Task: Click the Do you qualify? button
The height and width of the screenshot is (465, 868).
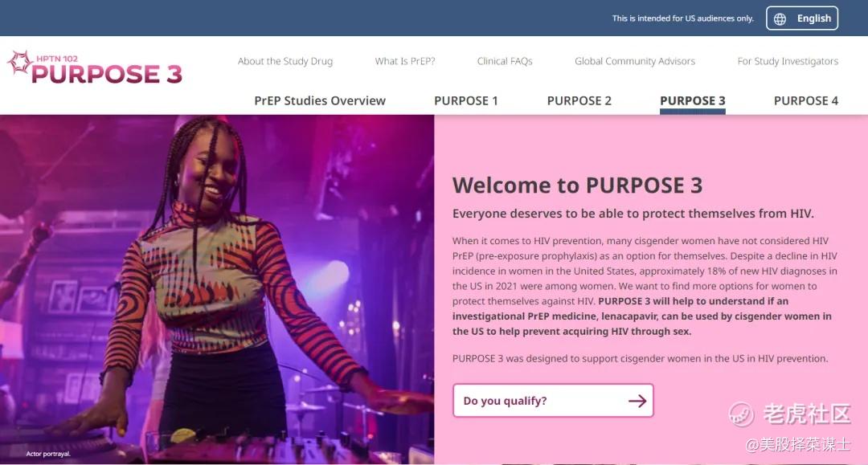Action: point(553,401)
